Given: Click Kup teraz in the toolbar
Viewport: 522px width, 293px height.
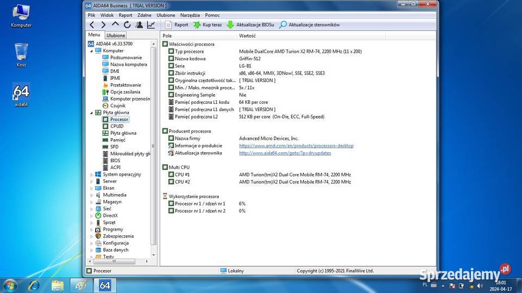Looking at the screenshot, I should (207, 24).
